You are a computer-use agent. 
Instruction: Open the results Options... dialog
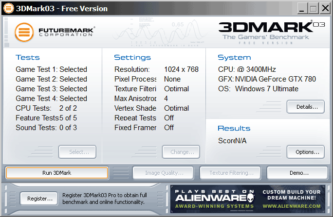[x=305, y=152]
